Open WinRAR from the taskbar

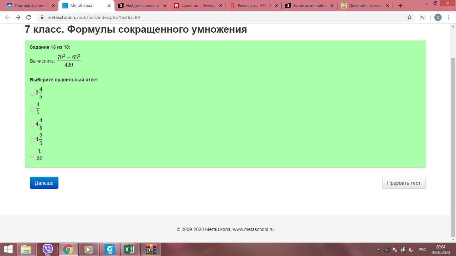click(x=151, y=249)
